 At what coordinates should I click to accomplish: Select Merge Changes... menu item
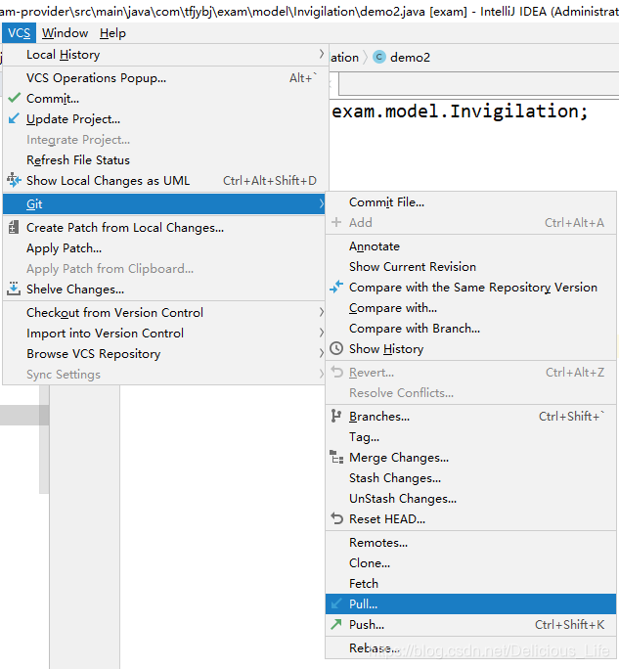(470, 457)
